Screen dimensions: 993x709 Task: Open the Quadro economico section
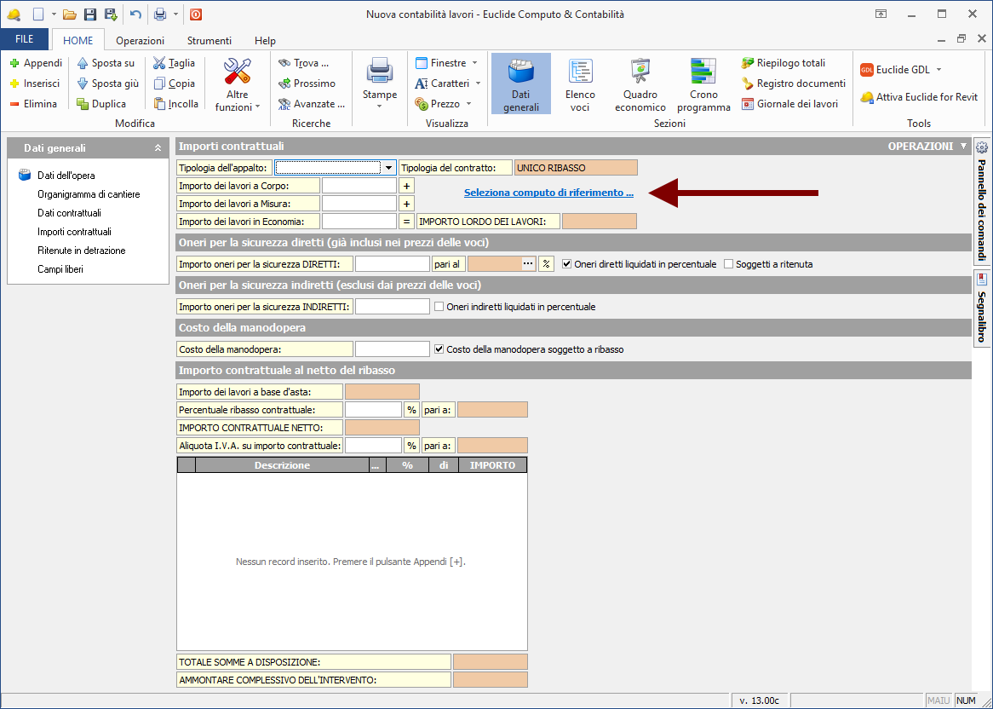(x=640, y=84)
